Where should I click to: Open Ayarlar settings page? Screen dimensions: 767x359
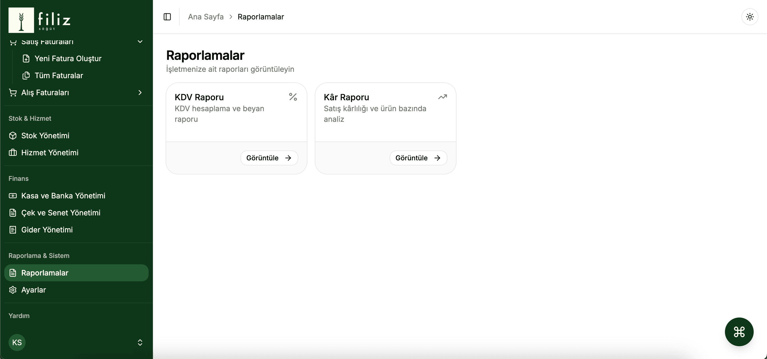[76, 290]
